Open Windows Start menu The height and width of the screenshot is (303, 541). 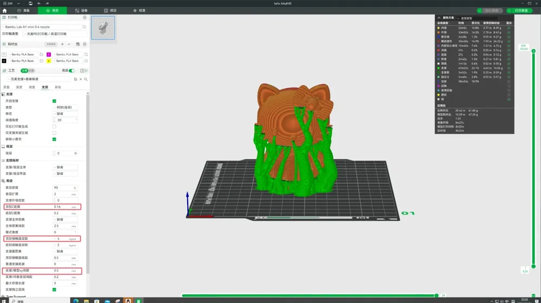pos(4,301)
